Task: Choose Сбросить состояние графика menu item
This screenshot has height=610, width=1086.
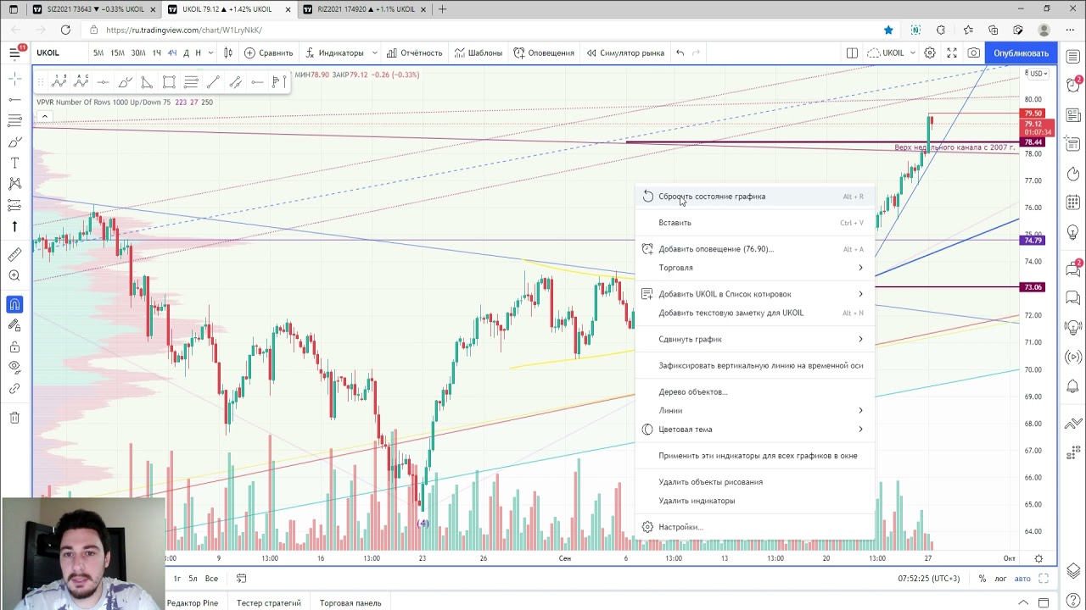Action: point(755,197)
